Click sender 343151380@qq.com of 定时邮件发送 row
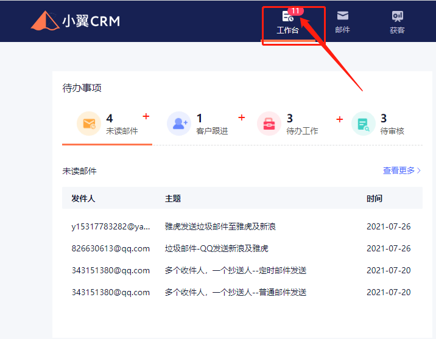This screenshot has height=339, width=436. point(111,270)
